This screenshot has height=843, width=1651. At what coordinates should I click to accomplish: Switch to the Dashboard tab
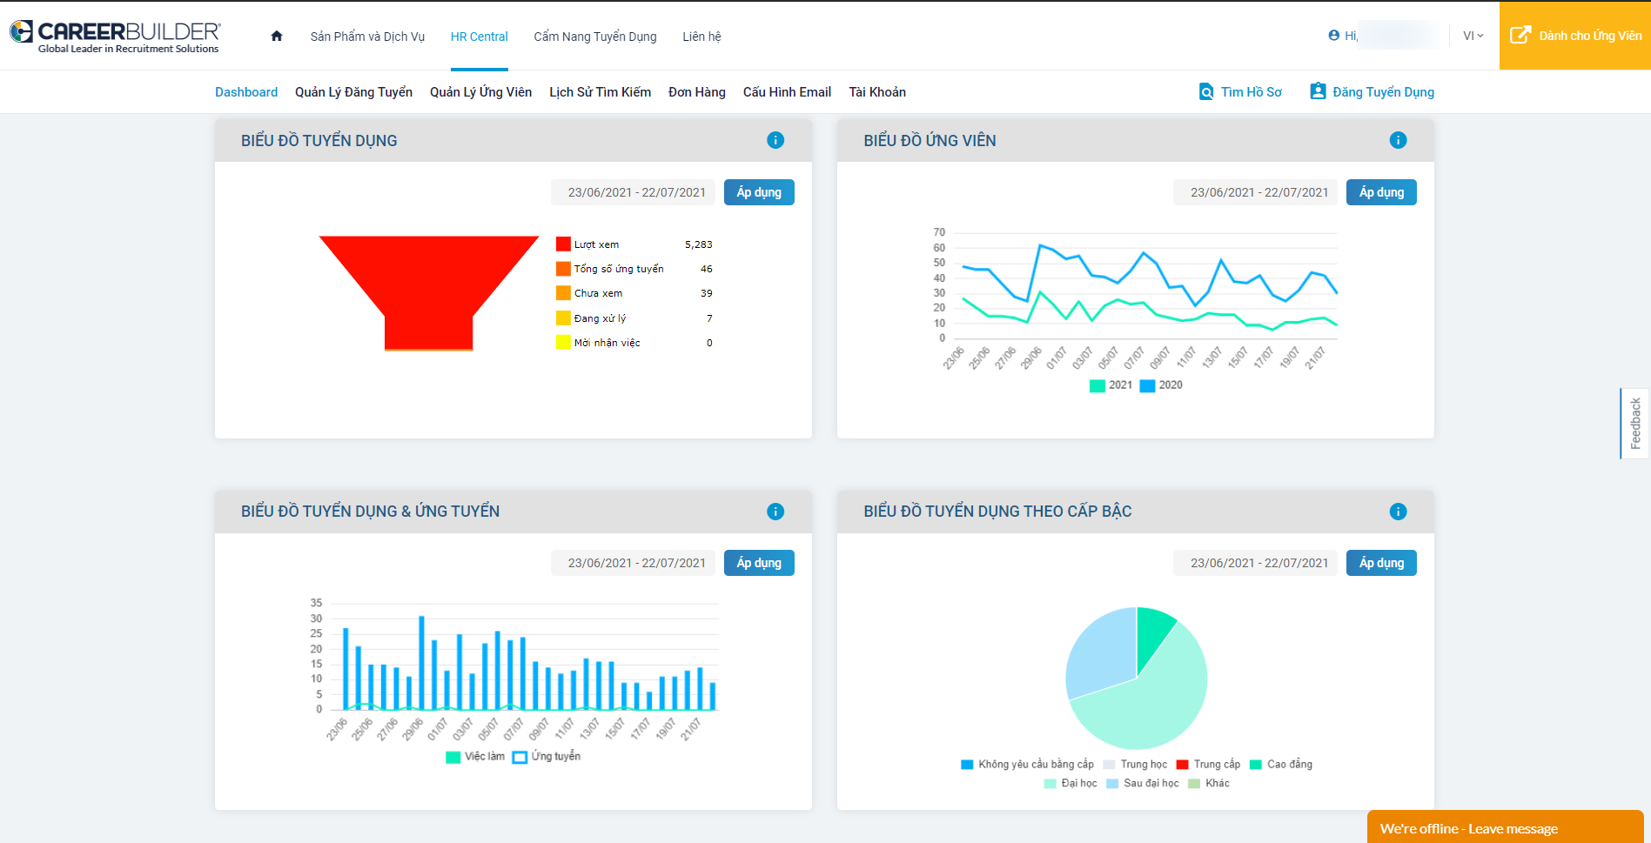[246, 92]
